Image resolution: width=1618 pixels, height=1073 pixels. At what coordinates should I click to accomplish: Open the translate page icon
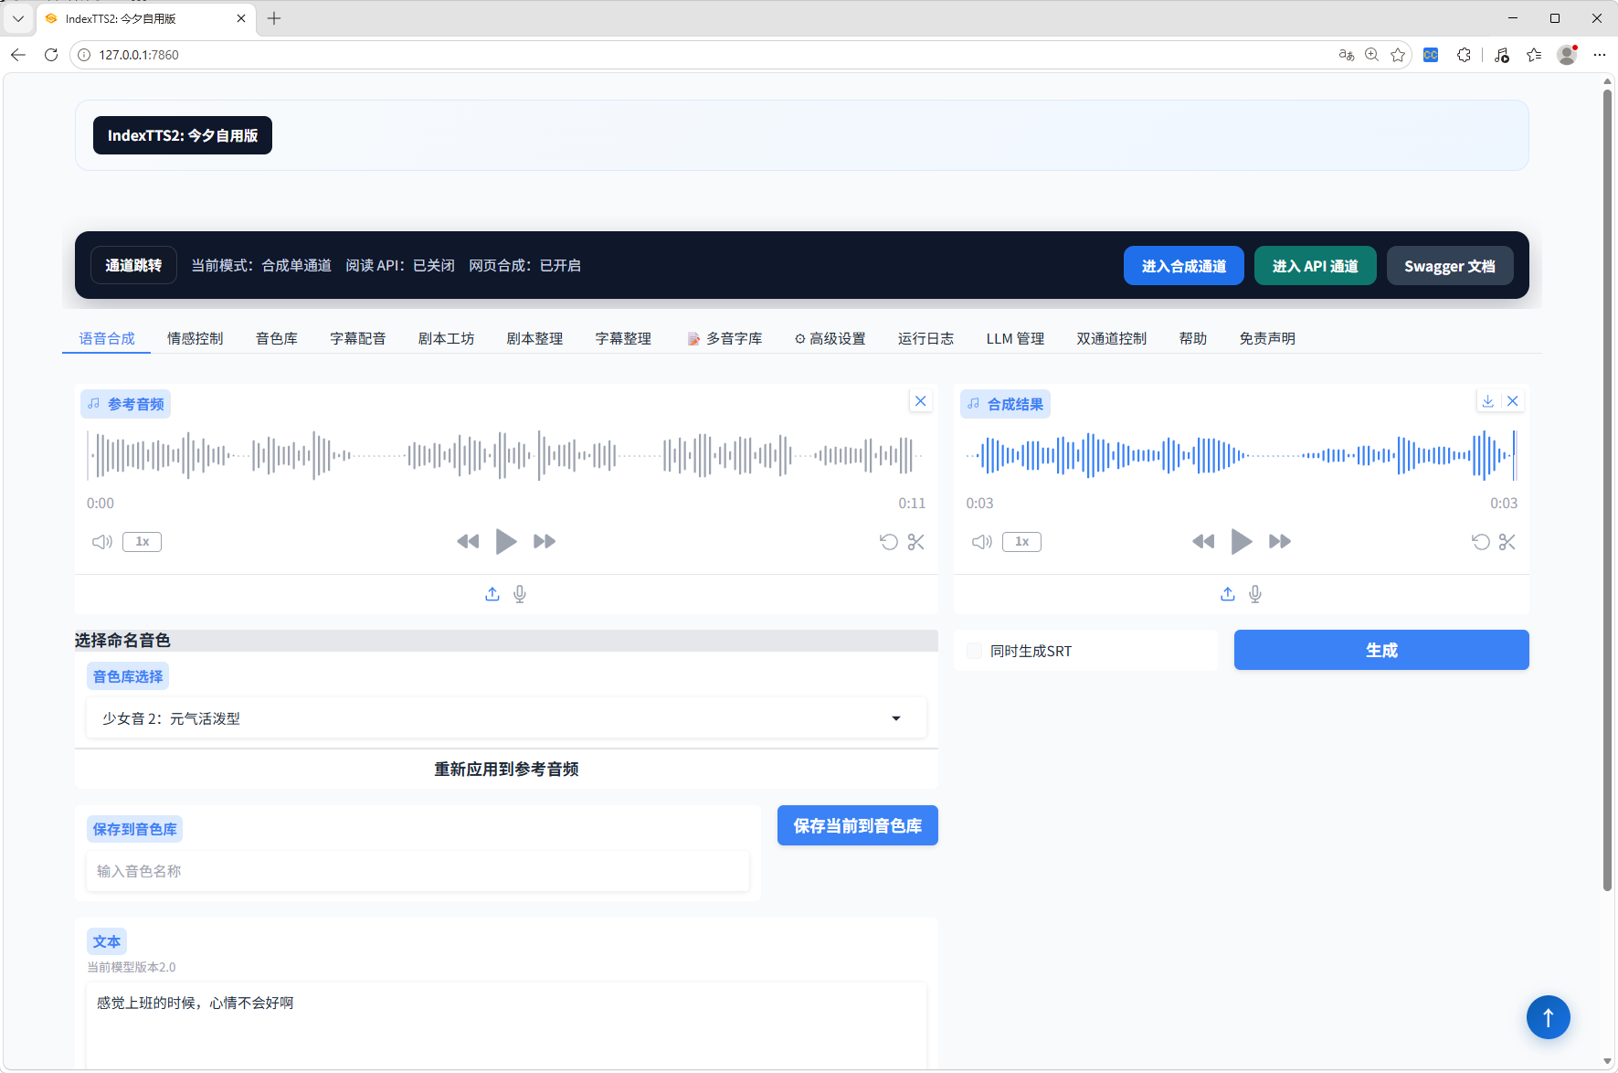pyautogui.click(x=1346, y=55)
